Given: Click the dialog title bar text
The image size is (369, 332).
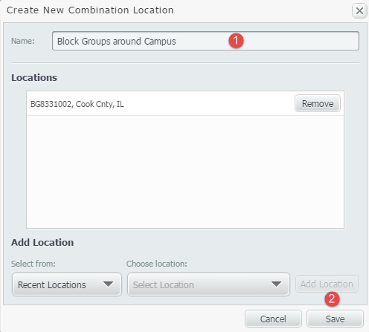Looking at the screenshot, I should coord(90,10).
